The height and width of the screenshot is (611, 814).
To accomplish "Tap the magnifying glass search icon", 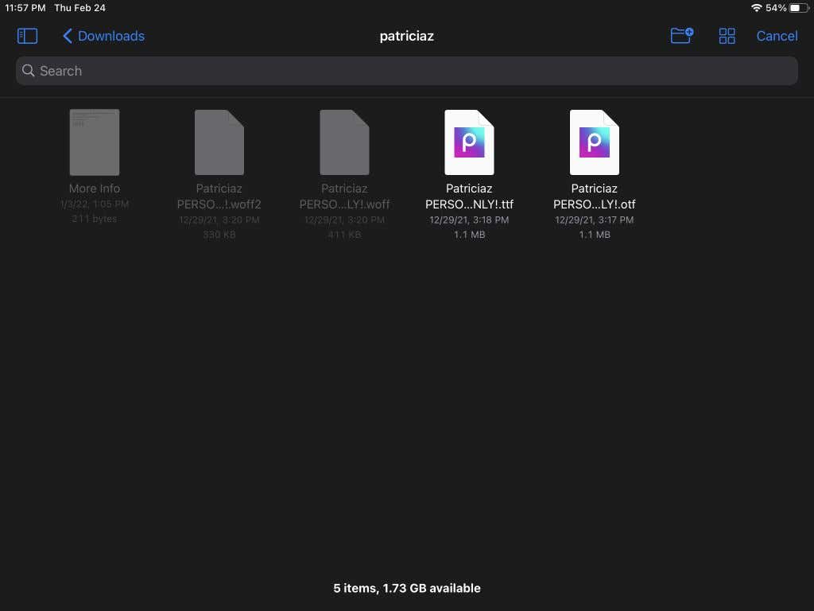I will (28, 71).
